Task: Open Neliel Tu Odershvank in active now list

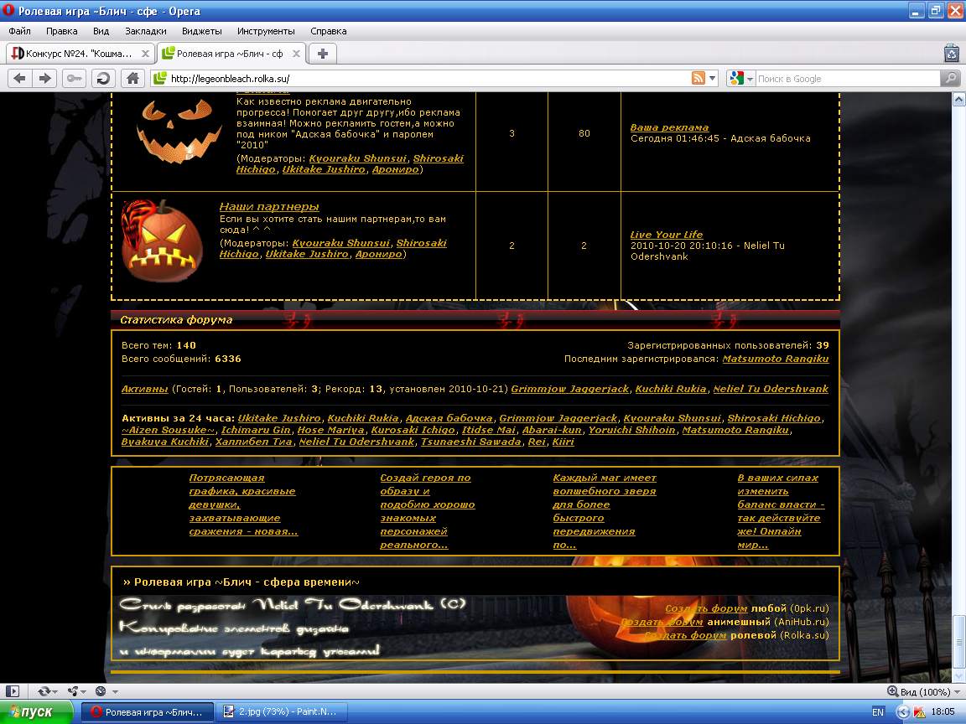Action: click(771, 389)
